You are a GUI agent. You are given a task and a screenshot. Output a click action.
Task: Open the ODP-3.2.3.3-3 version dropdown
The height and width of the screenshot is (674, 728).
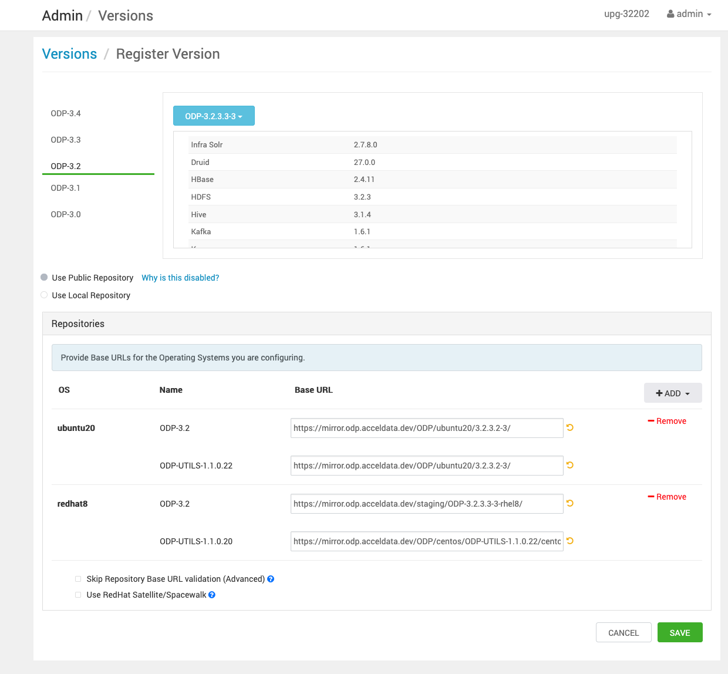coord(214,116)
